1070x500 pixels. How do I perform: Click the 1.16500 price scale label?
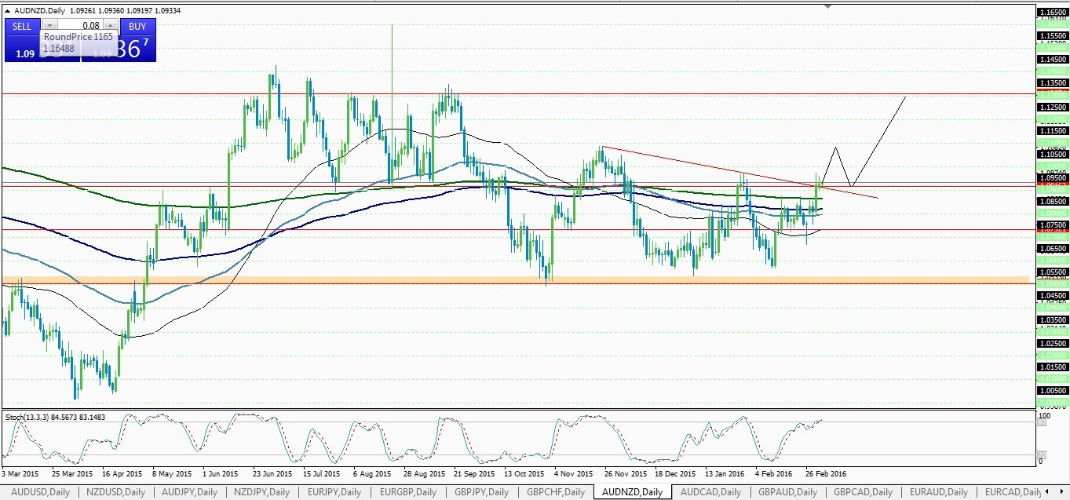1052,12
